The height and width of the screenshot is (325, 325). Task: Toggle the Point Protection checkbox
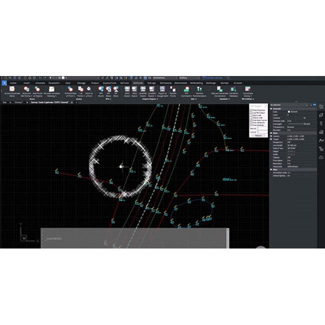point(251,109)
